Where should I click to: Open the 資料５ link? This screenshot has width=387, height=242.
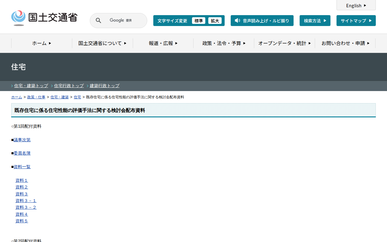22,221
